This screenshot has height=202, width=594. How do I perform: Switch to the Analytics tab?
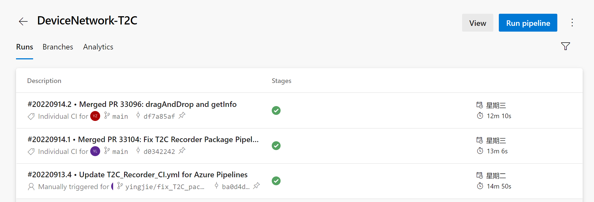[x=98, y=47]
